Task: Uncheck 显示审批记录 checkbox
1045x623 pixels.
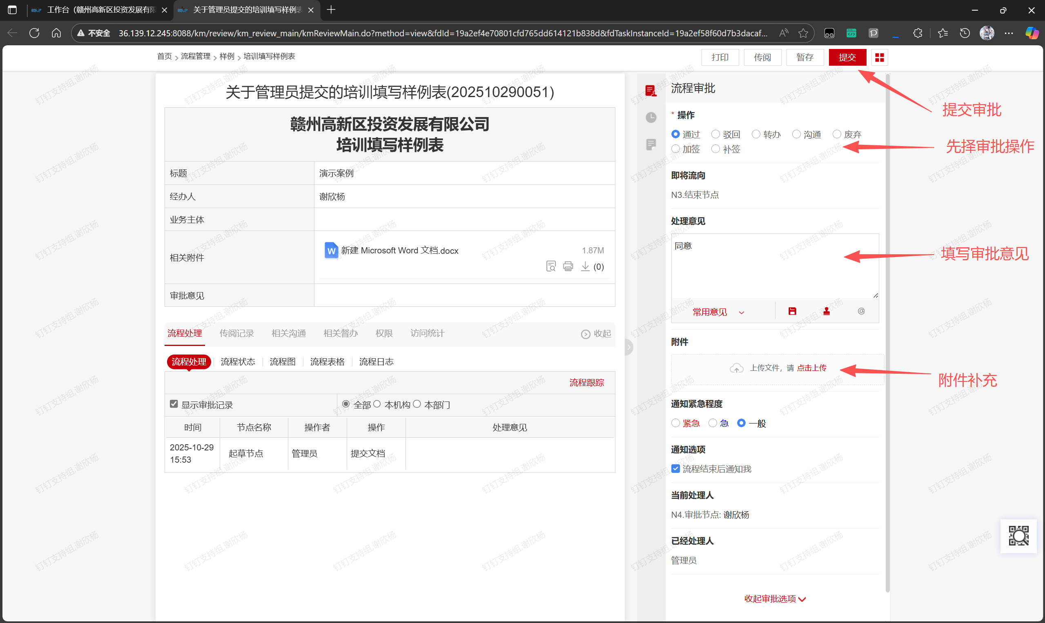Action: click(174, 404)
